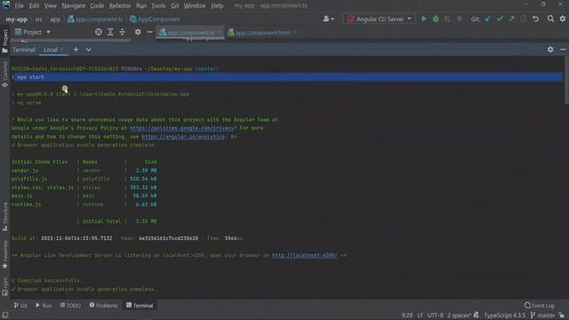This screenshot has height=320, width=569.
Task: Open Terminal panel settings gear
Action: pyautogui.click(x=550, y=50)
